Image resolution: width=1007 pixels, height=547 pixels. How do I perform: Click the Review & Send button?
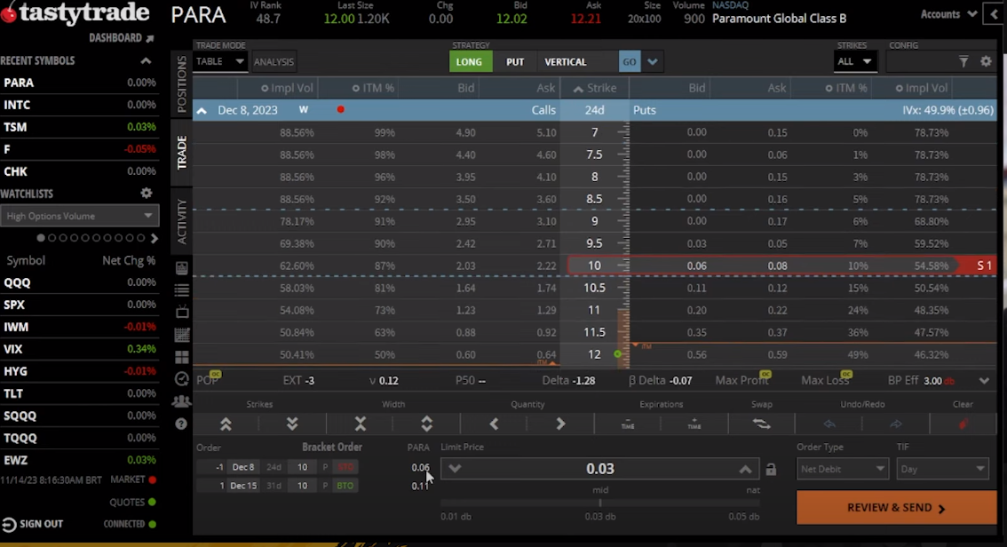tap(896, 508)
